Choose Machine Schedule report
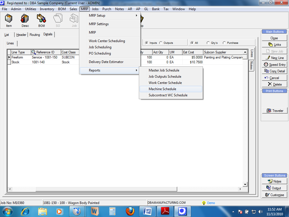The image size is (289, 217). (x=163, y=89)
